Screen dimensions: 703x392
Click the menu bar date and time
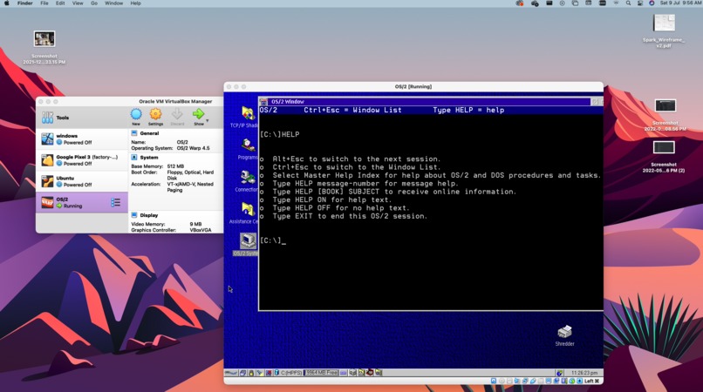(679, 3)
